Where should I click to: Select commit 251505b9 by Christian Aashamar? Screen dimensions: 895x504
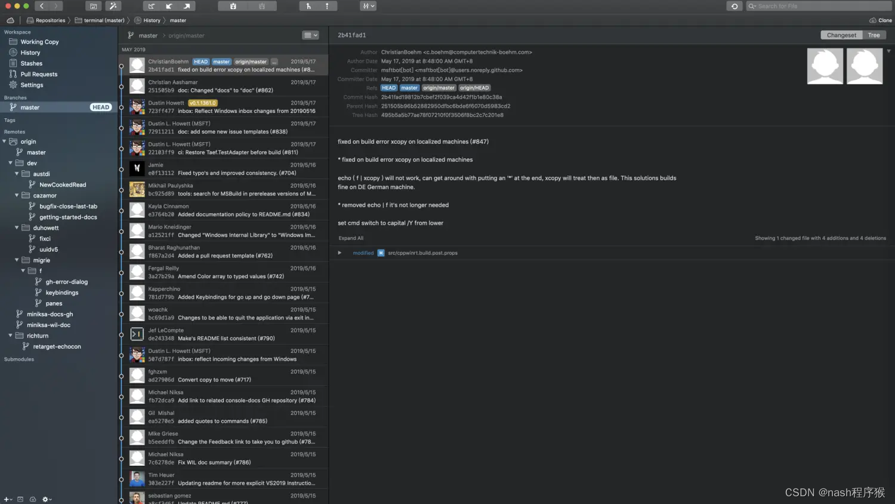pyautogui.click(x=224, y=86)
